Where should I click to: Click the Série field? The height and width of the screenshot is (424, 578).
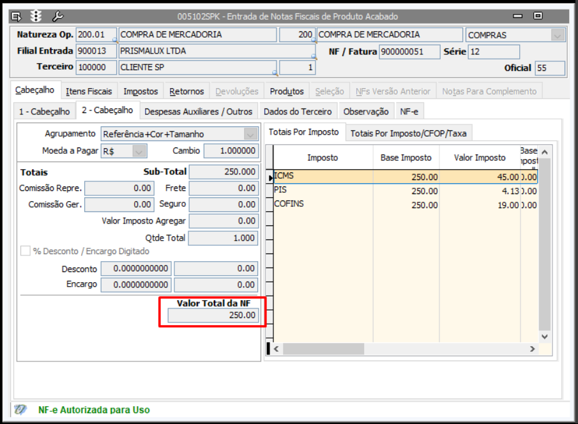[x=494, y=52]
